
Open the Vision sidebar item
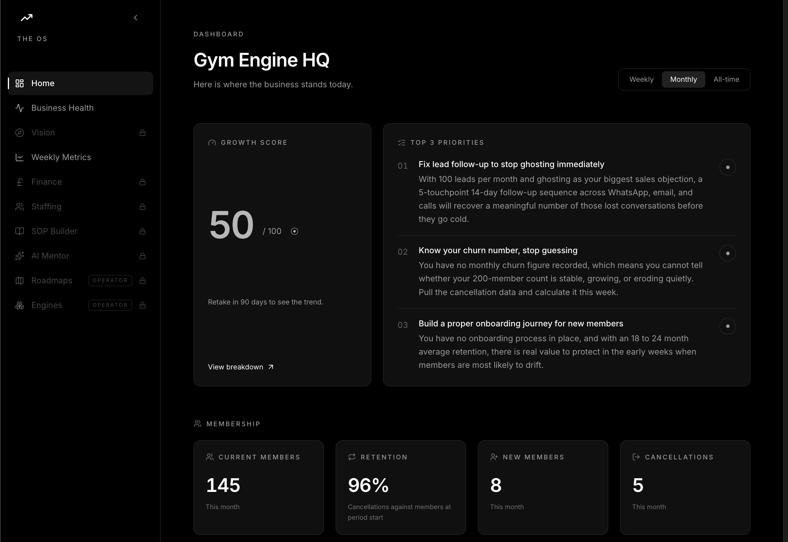[x=80, y=133]
